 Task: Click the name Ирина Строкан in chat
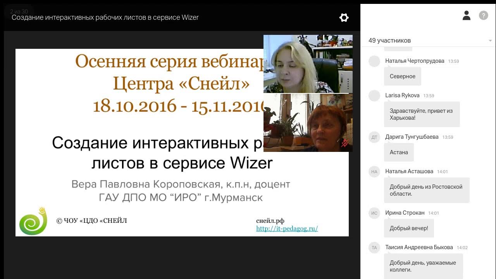pyautogui.click(x=405, y=213)
